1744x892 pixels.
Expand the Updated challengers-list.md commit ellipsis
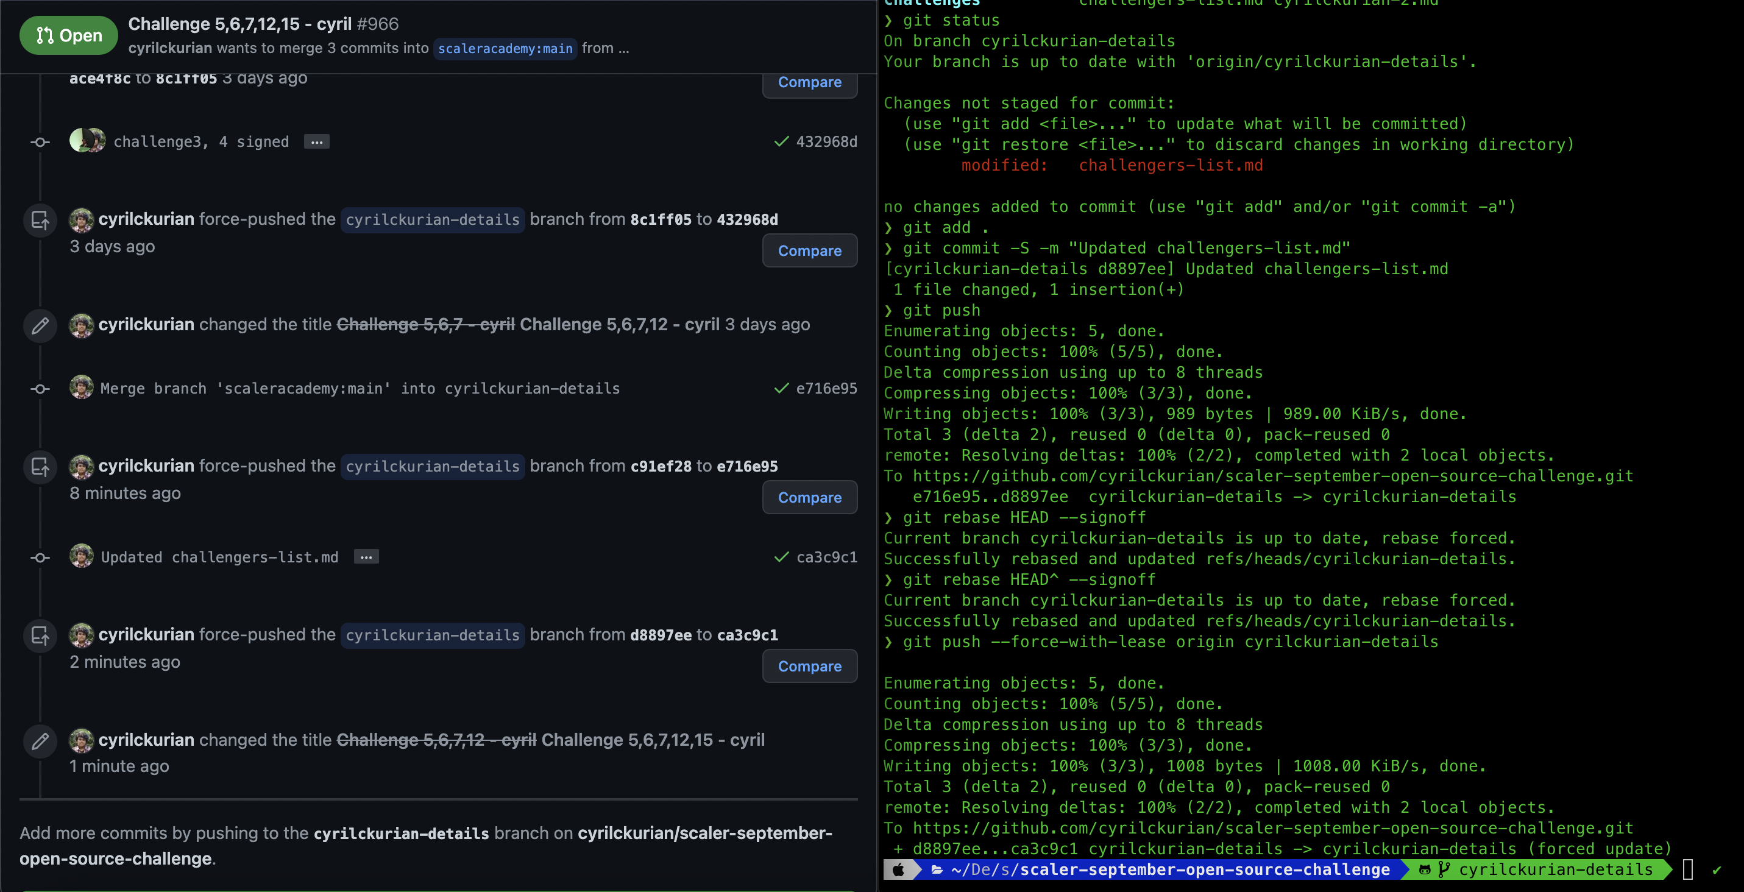point(366,557)
